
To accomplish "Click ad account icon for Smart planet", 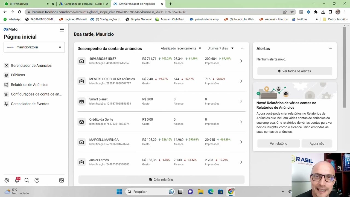I will pyautogui.click(x=81, y=102).
